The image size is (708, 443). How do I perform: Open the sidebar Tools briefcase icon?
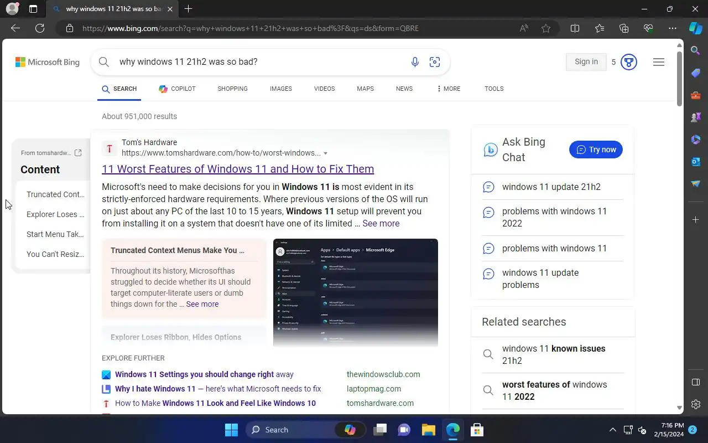tap(696, 95)
